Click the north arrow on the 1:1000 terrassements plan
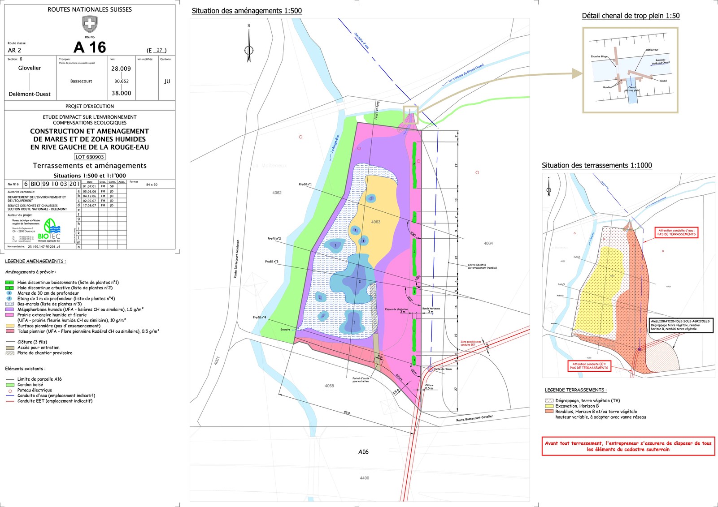This screenshot has height=507, width=718. click(548, 187)
